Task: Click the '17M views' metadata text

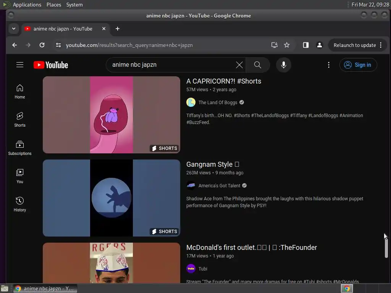Action: 197,256
